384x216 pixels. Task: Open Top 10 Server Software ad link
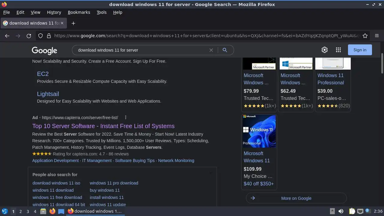(x=103, y=126)
